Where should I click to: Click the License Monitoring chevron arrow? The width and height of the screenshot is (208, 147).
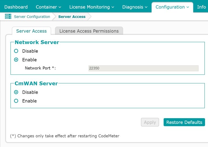point(113,7)
